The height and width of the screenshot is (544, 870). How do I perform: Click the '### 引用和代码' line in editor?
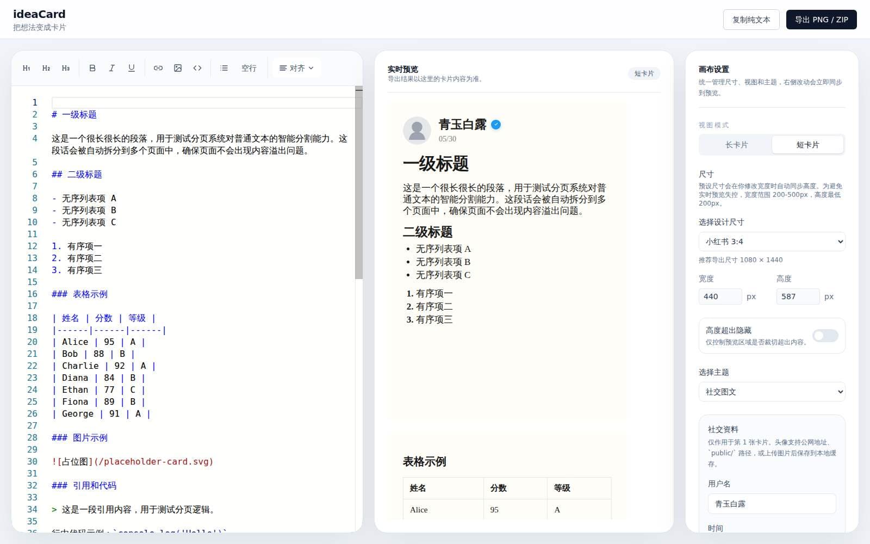pos(84,485)
